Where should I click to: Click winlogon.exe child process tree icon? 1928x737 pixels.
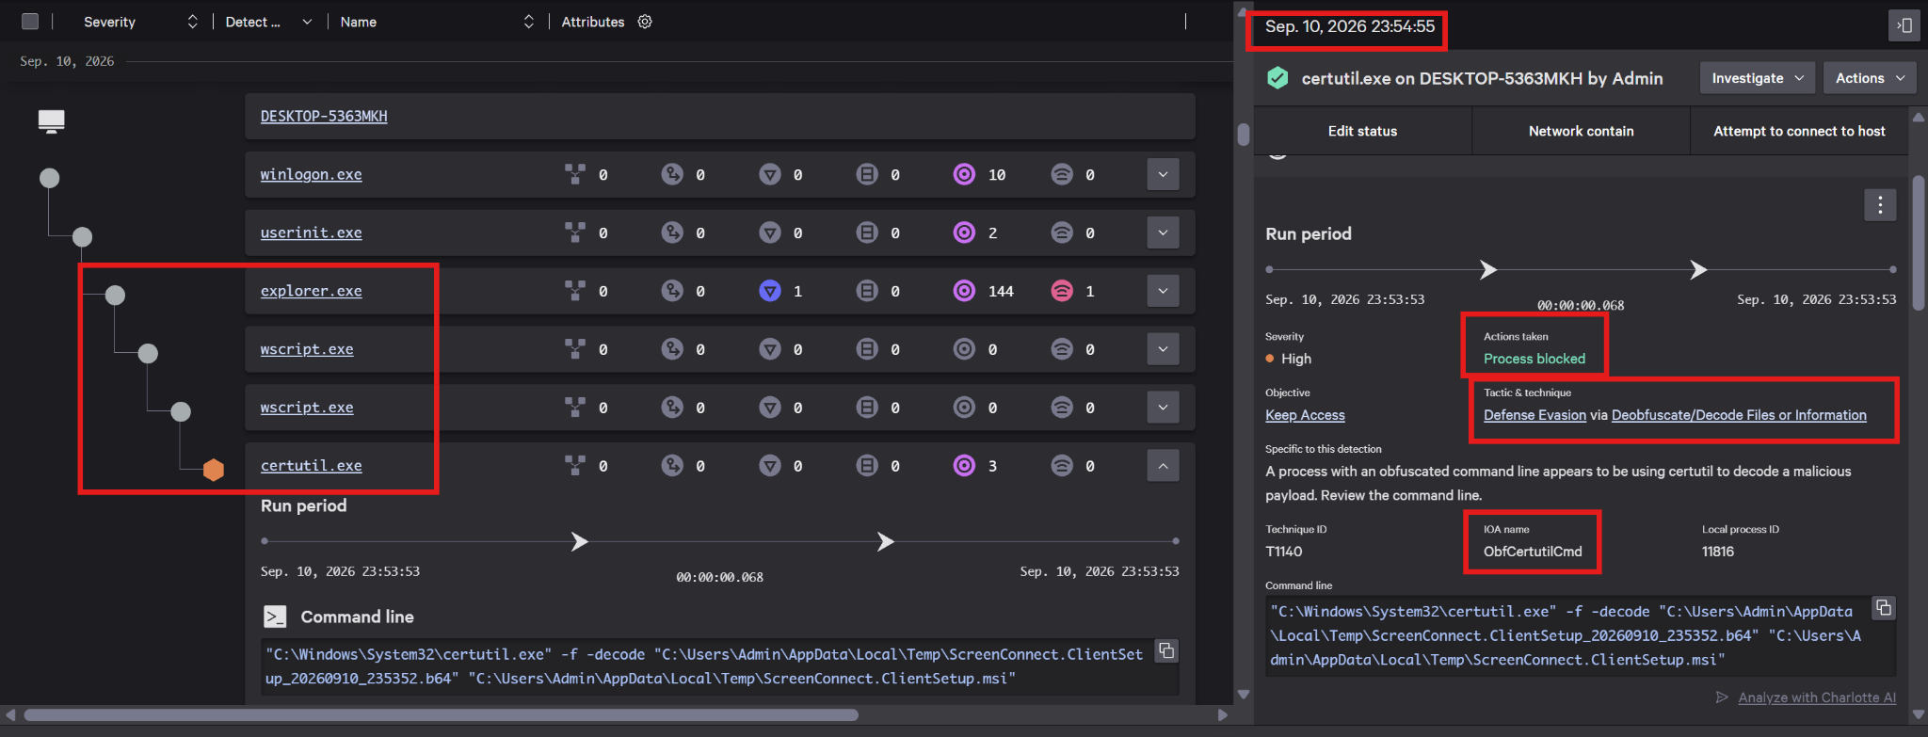(x=574, y=174)
